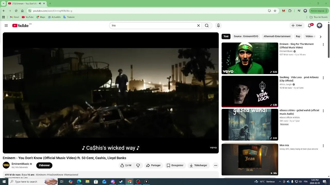Clear the search box with the X
Viewport: 330px width, 185px height.
coord(199,25)
